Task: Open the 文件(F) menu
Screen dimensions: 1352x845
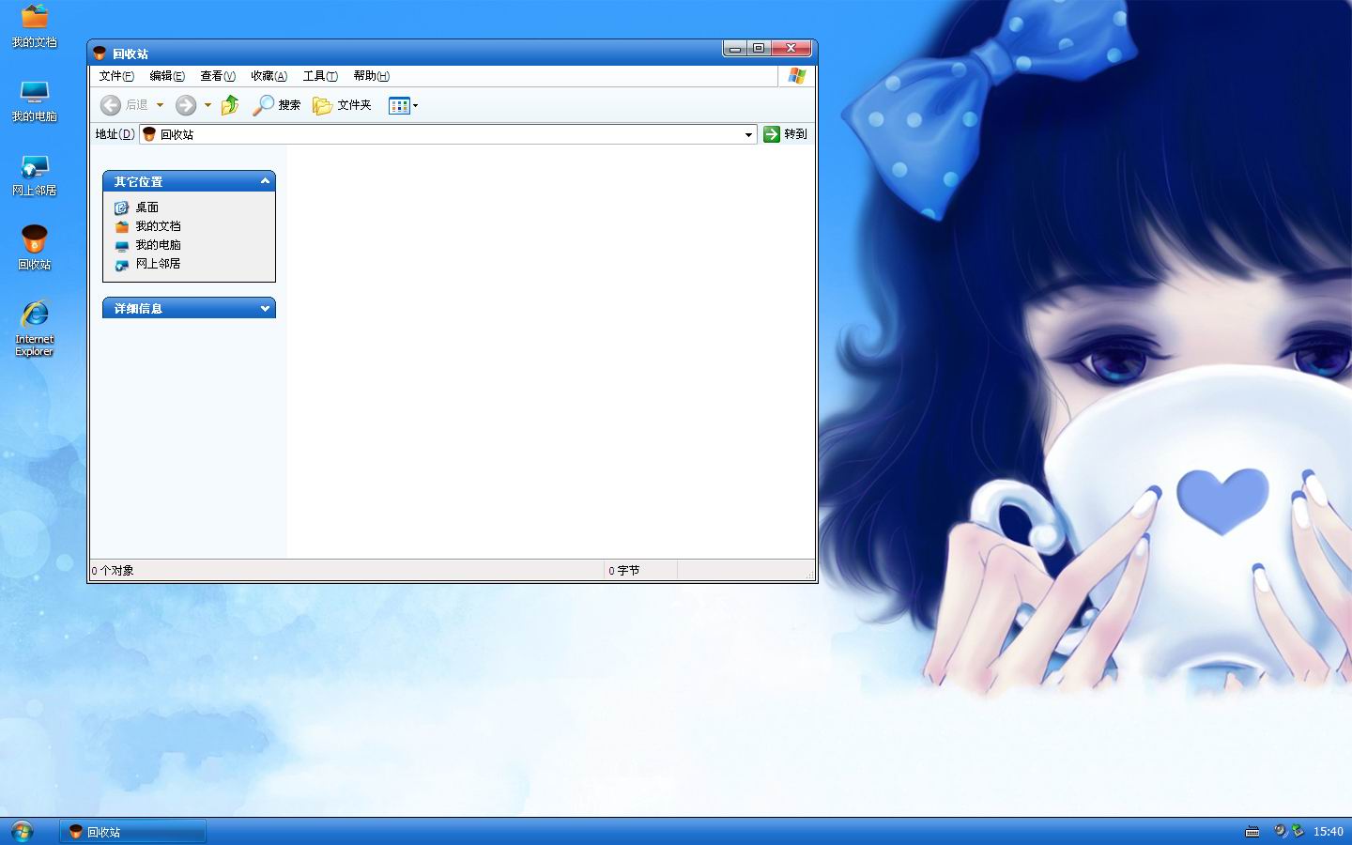Action: (116, 76)
